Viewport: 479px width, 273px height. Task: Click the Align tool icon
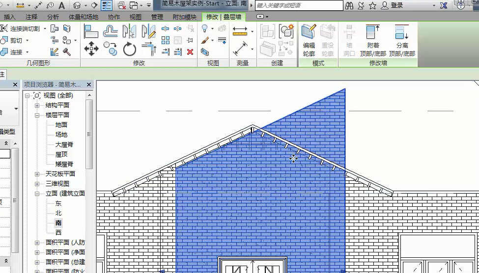click(91, 32)
